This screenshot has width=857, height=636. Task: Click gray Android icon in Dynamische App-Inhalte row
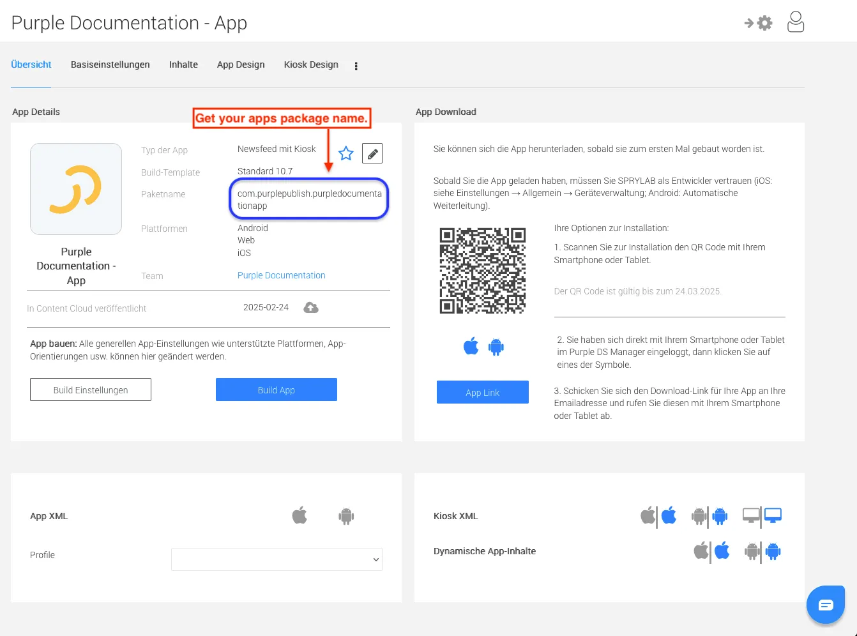(752, 551)
